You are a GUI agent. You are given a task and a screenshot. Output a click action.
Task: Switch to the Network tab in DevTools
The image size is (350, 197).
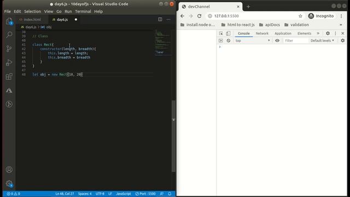tap(262, 33)
